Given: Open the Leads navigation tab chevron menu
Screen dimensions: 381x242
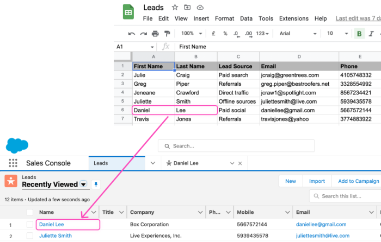Looking at the screenshot, I should pos(152,163).
